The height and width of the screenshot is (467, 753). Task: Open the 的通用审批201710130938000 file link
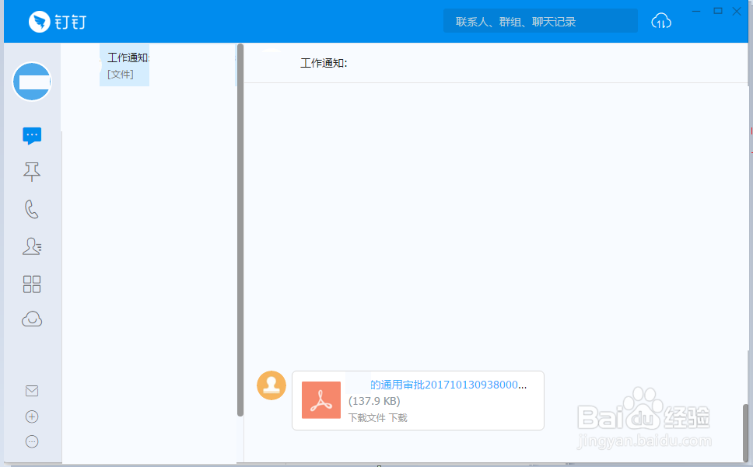pyautogui.click(x=448, y=385)
